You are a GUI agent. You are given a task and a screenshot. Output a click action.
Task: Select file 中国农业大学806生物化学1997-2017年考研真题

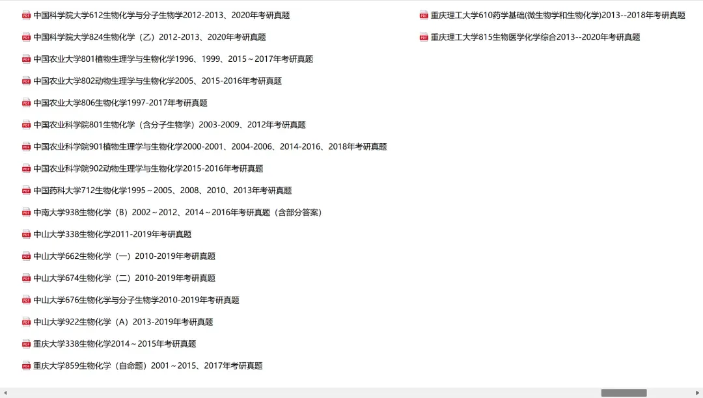(120, 103)
